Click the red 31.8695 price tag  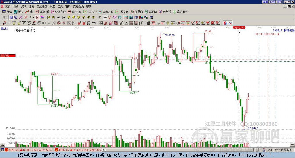[x=8, y=56]
